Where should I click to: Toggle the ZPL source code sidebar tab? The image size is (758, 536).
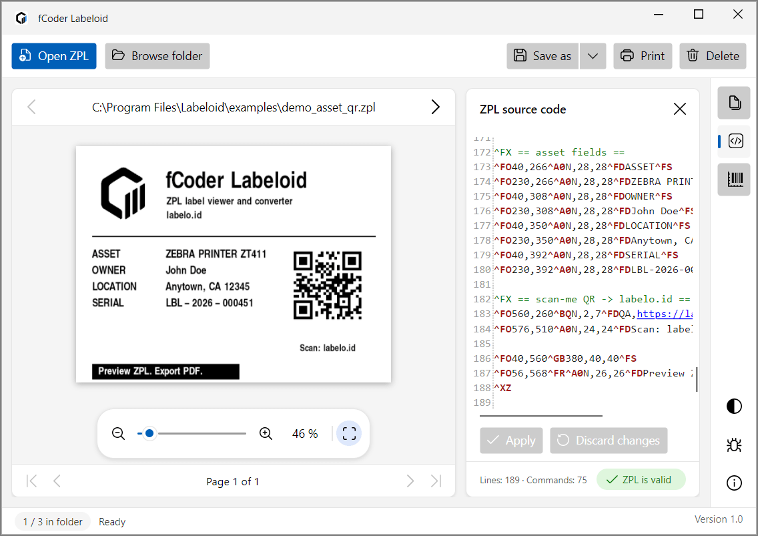pyautogui.click(x=735, y=142)
